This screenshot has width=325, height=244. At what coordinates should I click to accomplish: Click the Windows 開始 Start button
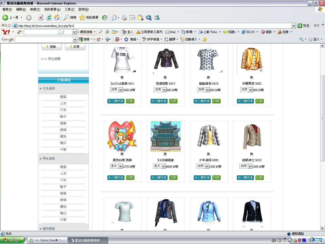12,240
